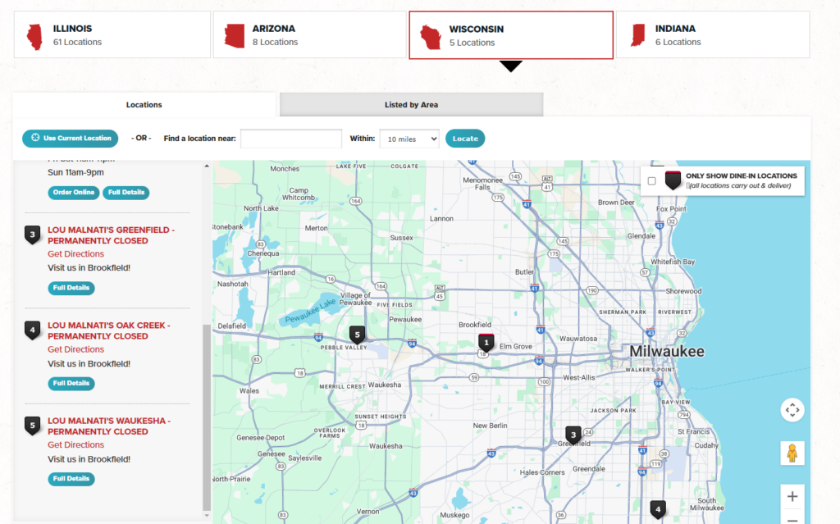Click the Locate button
The height and width of the screenshot is (524, 840).
pos(465,139)
